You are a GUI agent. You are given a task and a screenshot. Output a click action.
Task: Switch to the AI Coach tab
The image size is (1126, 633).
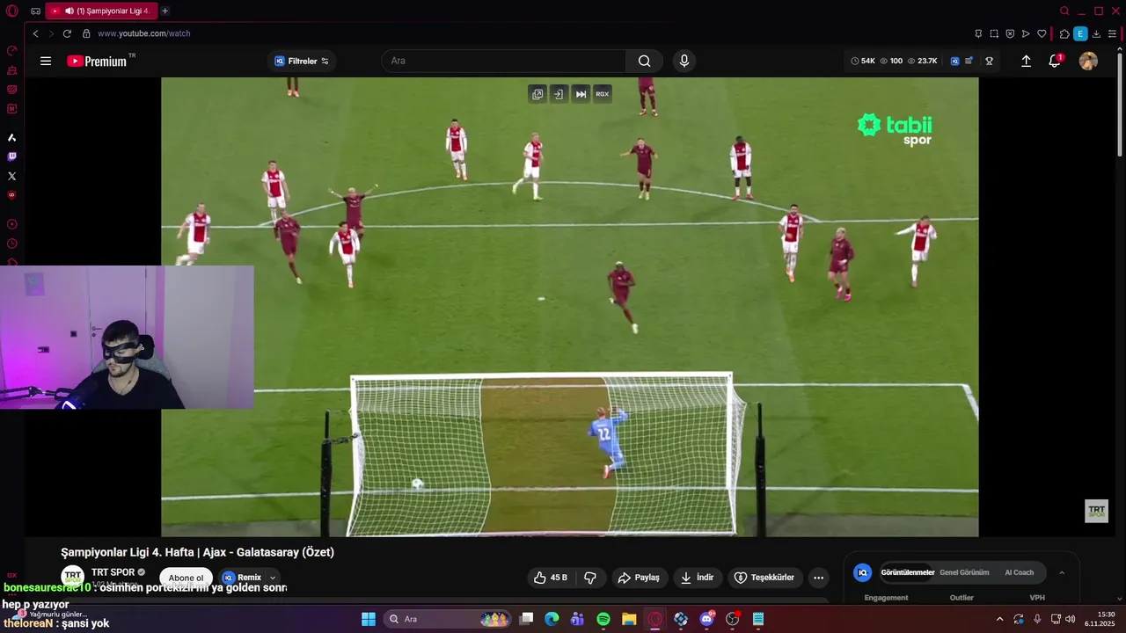pyautogui.click(x=1019, y=572)
